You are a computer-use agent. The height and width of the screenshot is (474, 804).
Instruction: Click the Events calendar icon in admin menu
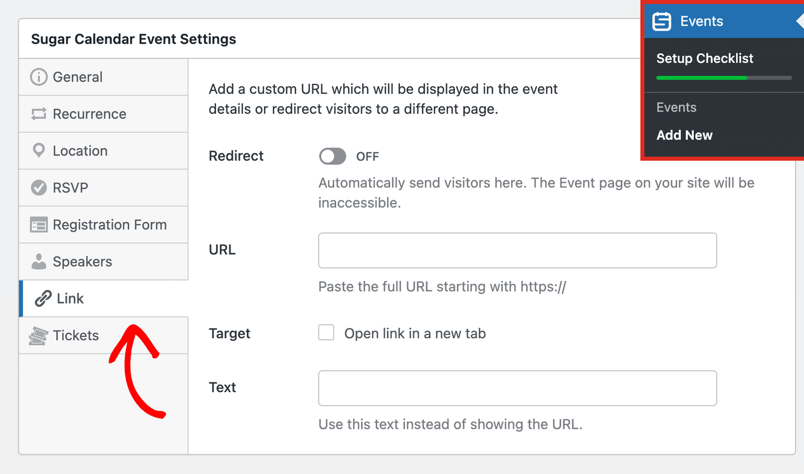(x=662, y=22)
